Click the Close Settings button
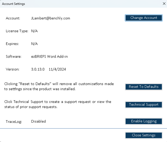Viewport: 167px width, 142px height. (143, 135)
